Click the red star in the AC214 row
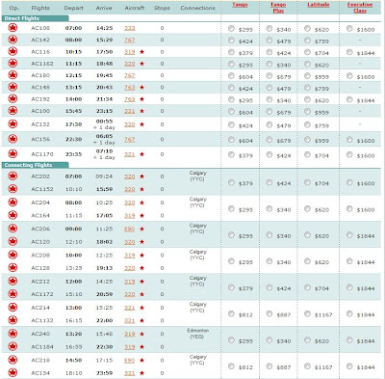Image resolution: width=385 pixels, height=379 pixels. pos(141,308)
